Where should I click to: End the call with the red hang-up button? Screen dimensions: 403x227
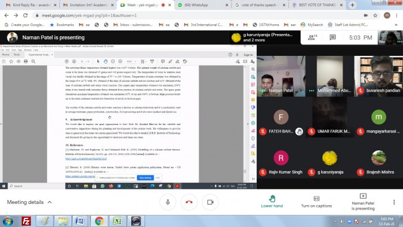[x=189, y=202]
